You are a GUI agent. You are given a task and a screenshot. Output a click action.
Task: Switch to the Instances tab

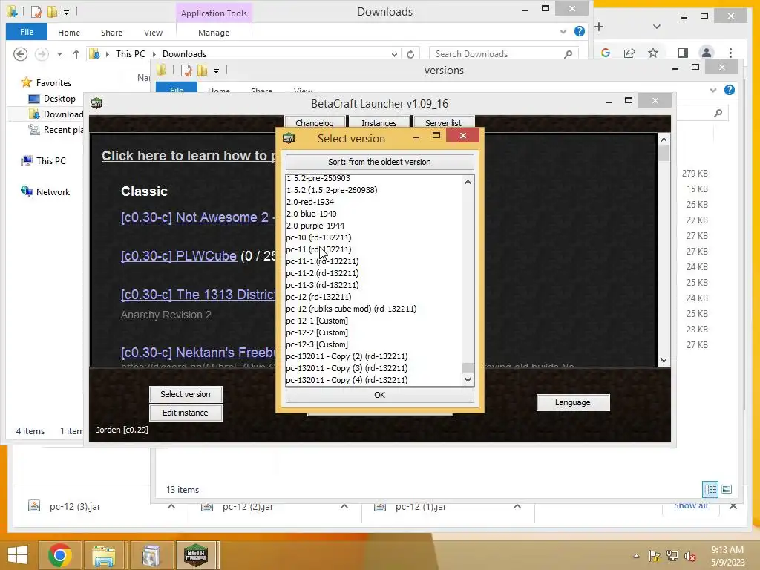click(379, 122)
